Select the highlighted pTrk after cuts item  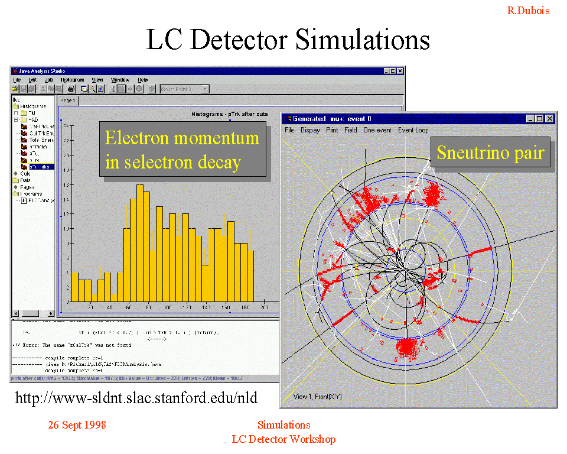[41, 167]
